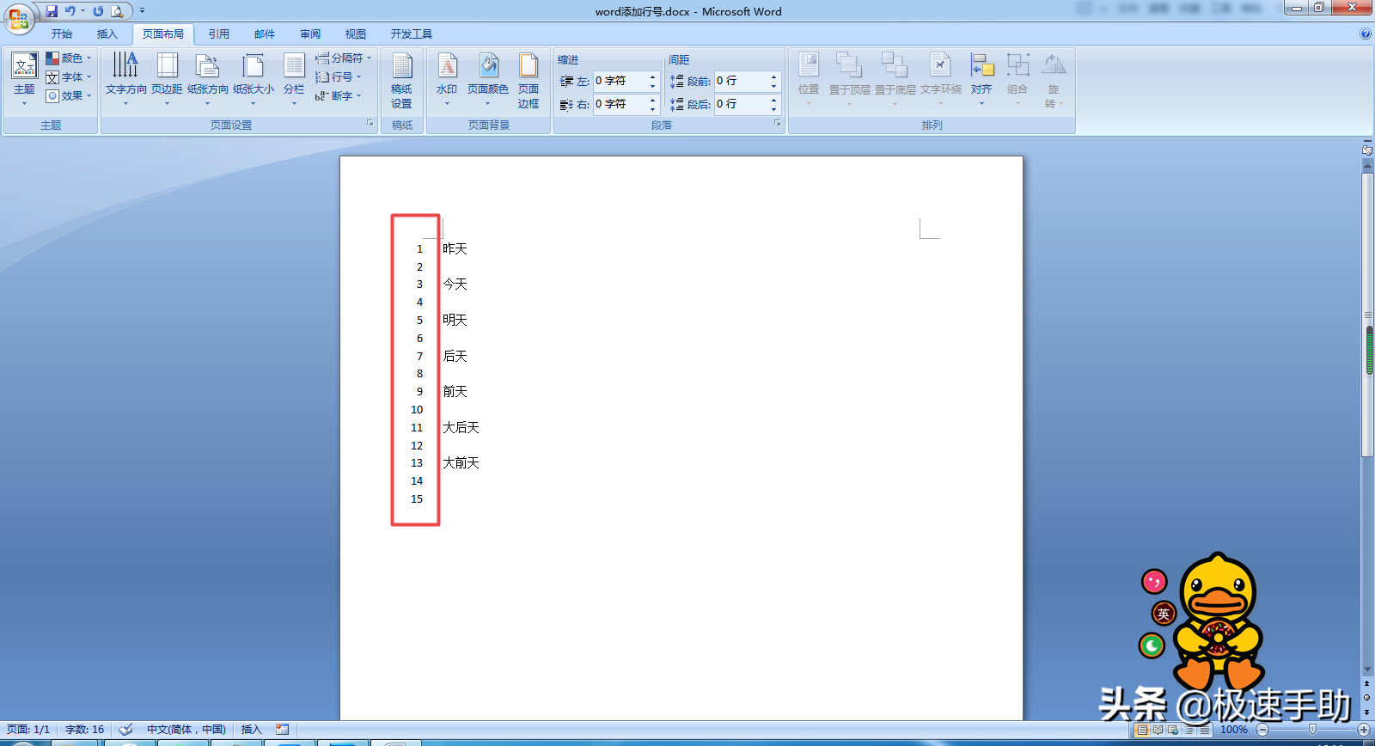
Task: Launch the 段落 paragraph dialog
Action: (778, 124)
